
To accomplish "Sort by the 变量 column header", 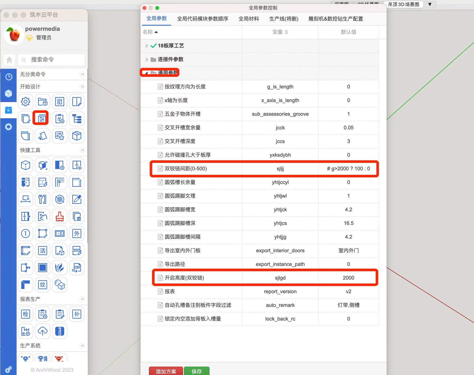I will coord(280,32).
